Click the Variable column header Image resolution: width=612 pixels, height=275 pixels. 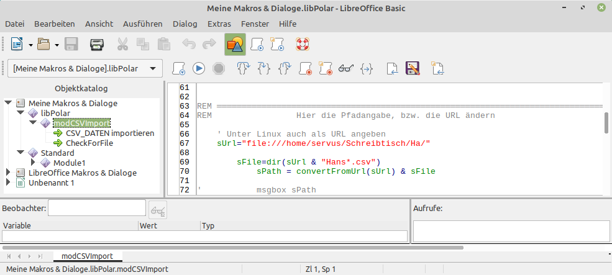point(70,226)
